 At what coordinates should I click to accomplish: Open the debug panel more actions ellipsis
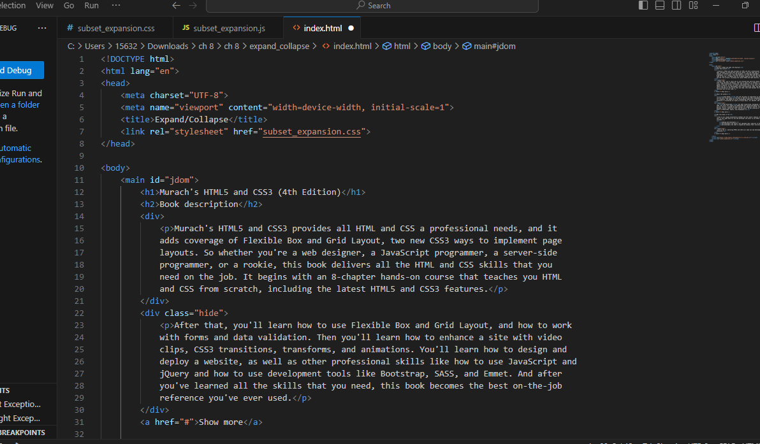(42, 28)
